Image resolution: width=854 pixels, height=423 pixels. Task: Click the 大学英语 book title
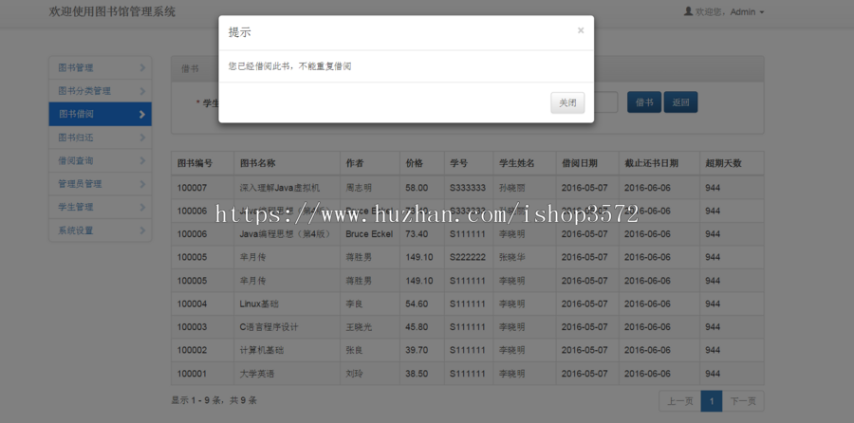(x=257, y=374)
